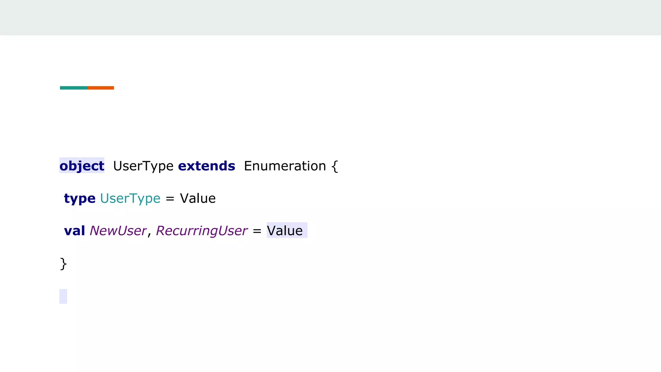Click the italic purple 'NewUser' identifier
661x372 pixels.
(x=118, y=231)
